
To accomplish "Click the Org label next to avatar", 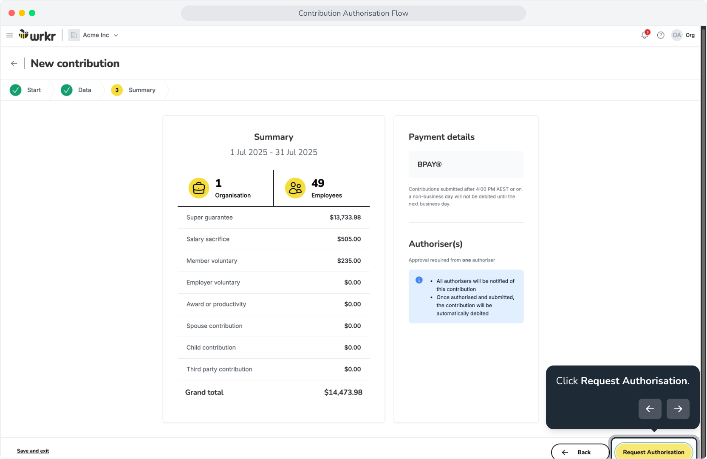I will pos(690,35).
